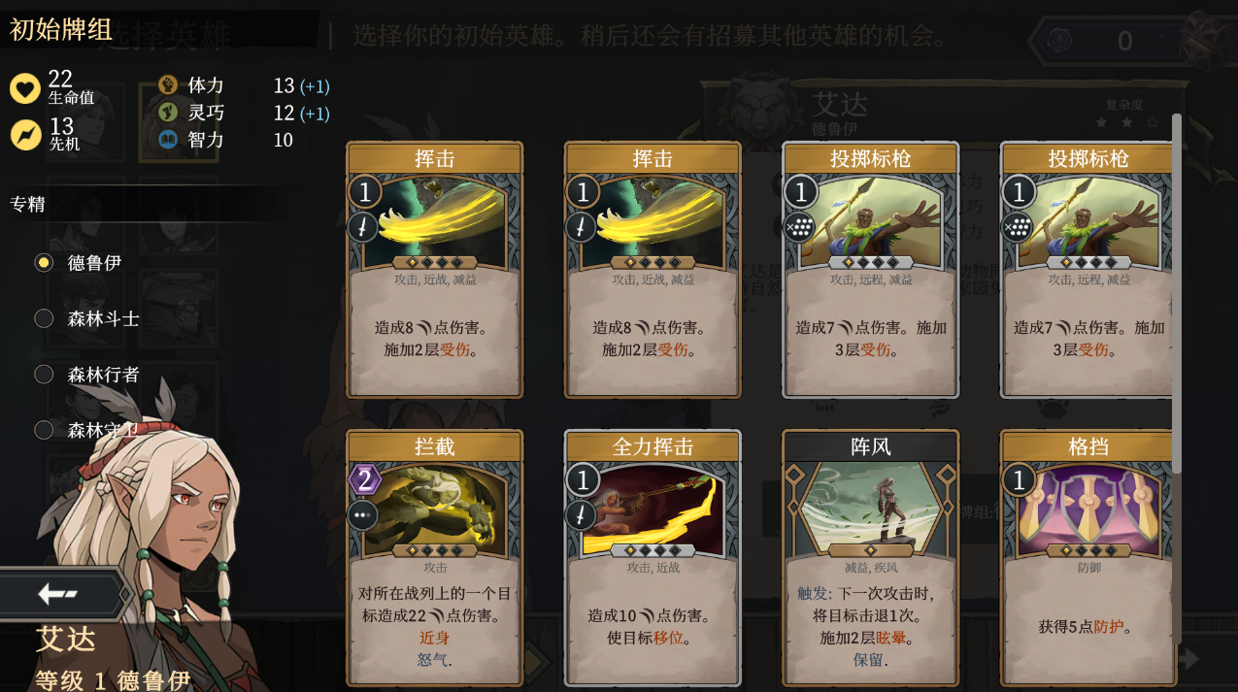Viewport: 1238px width, 692px height.
Task: Click the 艾达 character portrait
Action: (146, 544)
